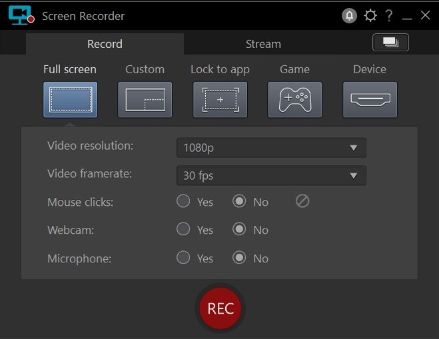Select the Game recording gamepad icon
Screen dimensions: 439x339
point(294,99)
